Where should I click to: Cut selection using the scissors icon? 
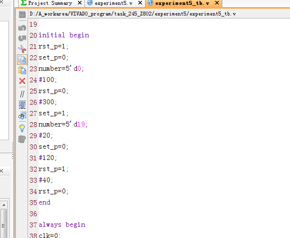click(22, 49)
